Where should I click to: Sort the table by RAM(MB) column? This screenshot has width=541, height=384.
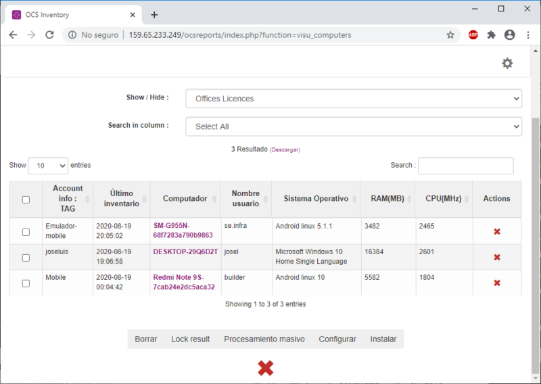point(387,199)
